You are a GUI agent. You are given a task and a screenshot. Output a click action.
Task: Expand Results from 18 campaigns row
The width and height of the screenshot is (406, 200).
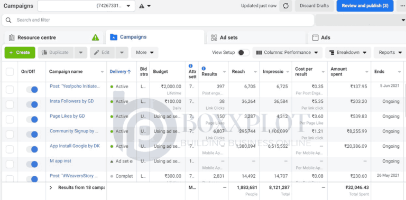click(51, 187)
